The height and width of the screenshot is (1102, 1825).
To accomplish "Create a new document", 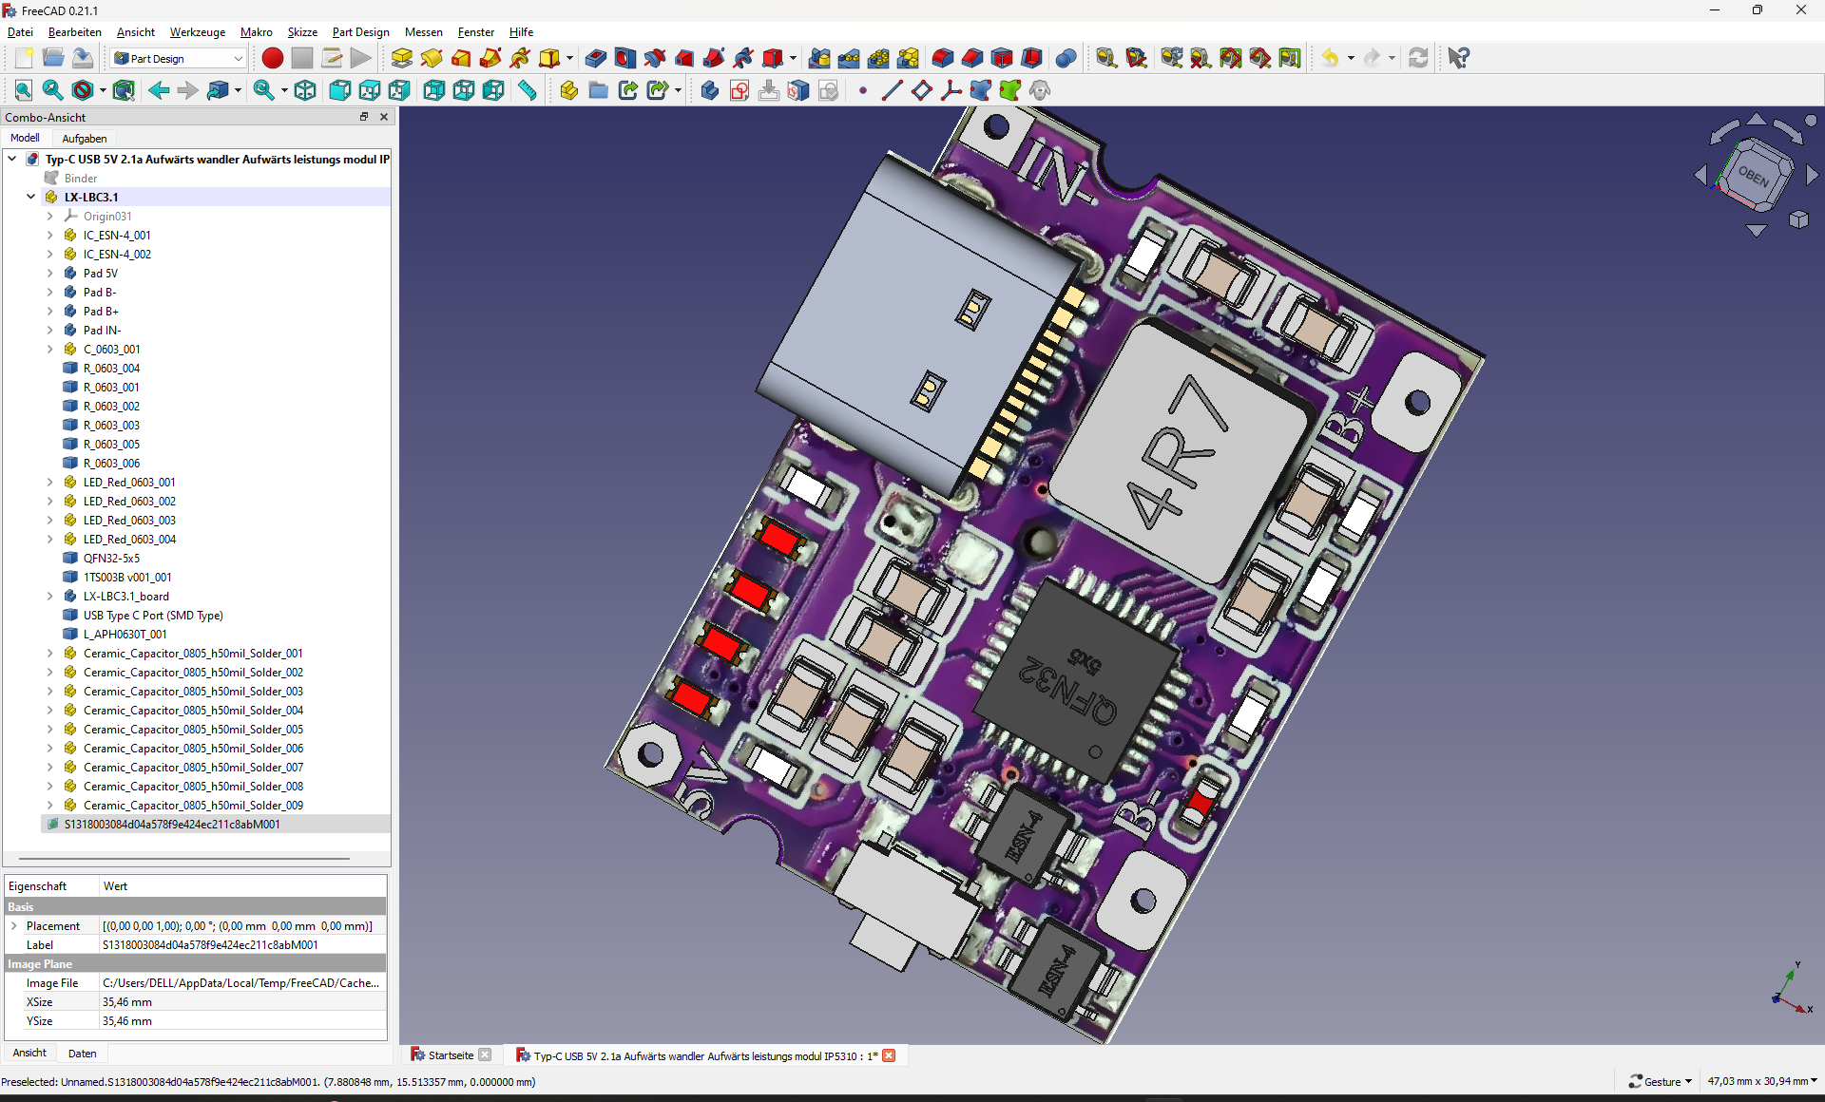I will 24,58.
